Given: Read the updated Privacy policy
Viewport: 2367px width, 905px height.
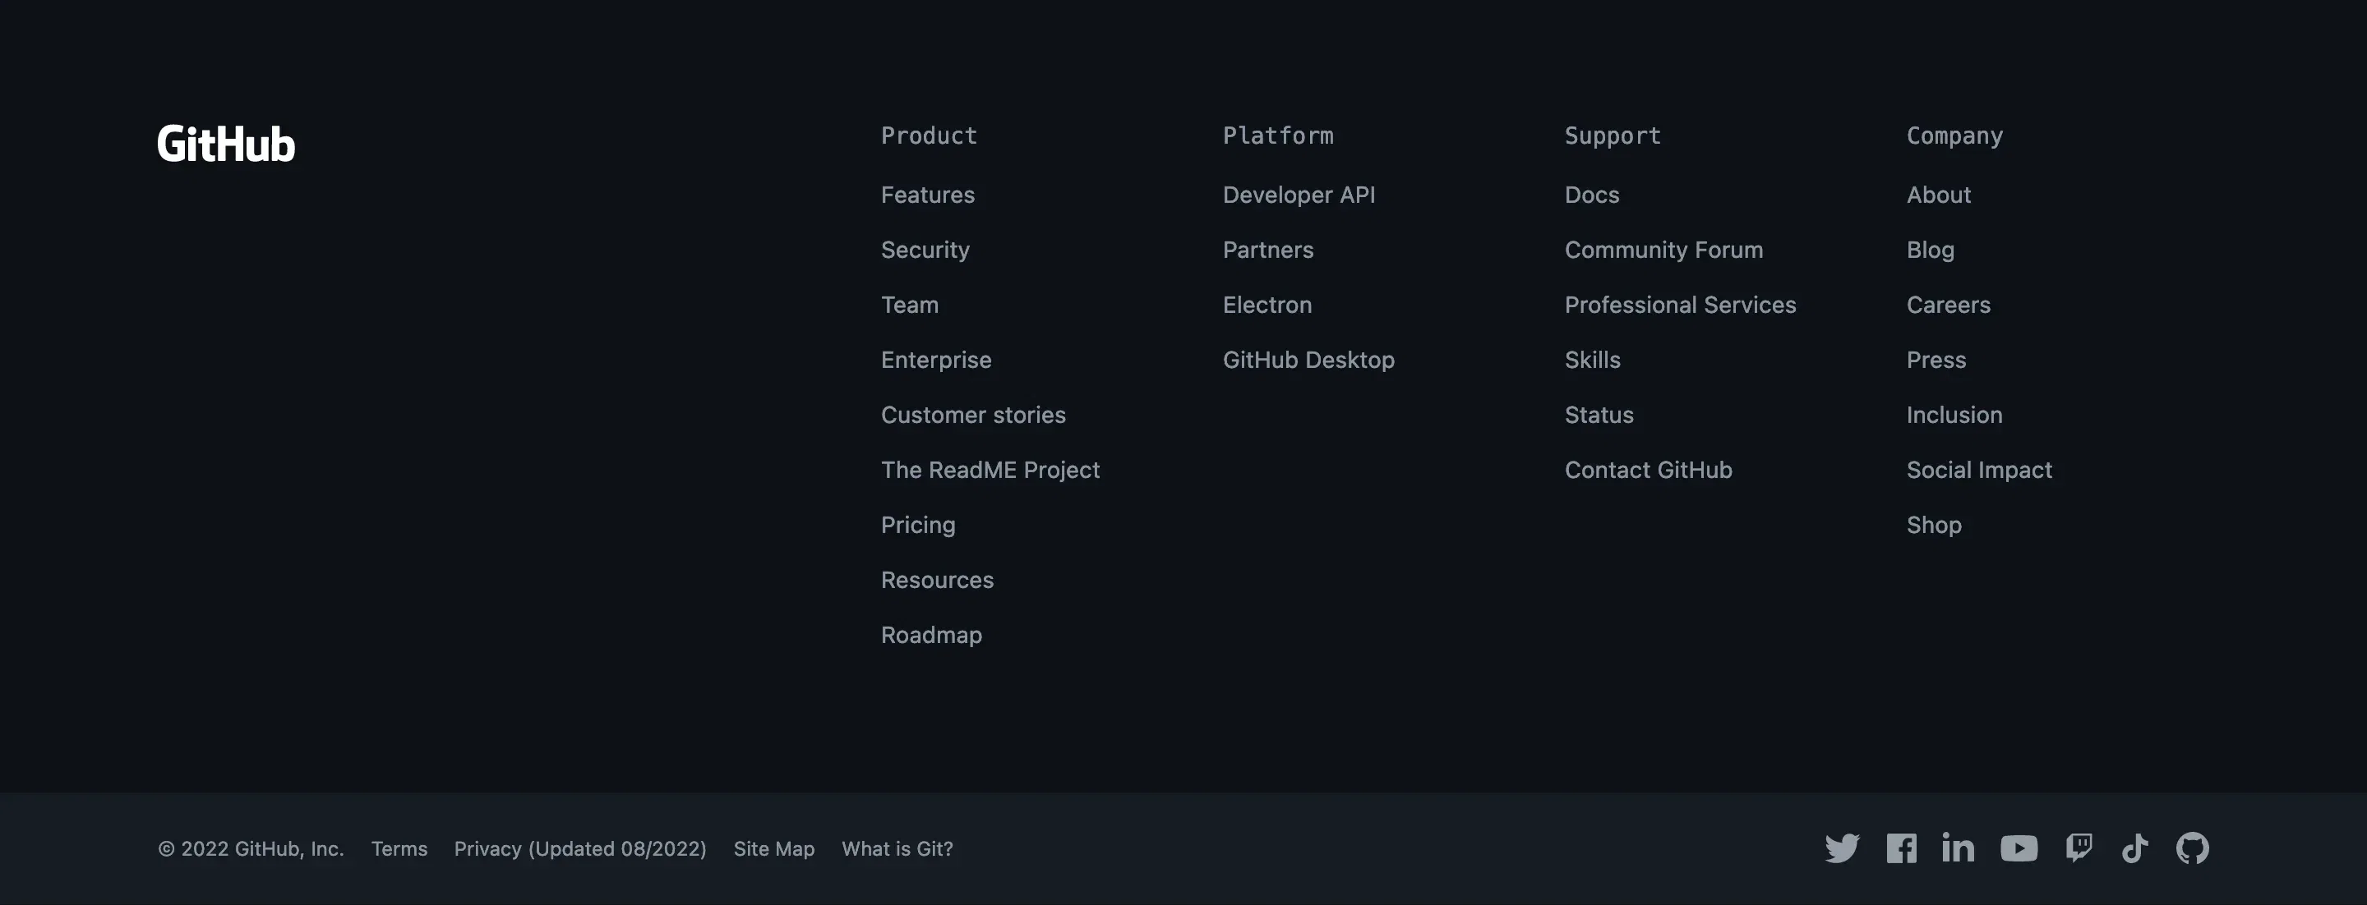Looking at the screenshot, I should click(579, 848).
